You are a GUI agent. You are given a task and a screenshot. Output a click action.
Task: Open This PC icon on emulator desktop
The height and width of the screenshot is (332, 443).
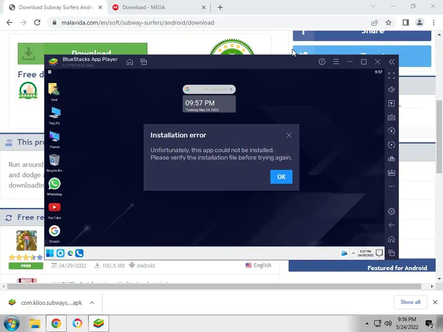click(54, 116)
